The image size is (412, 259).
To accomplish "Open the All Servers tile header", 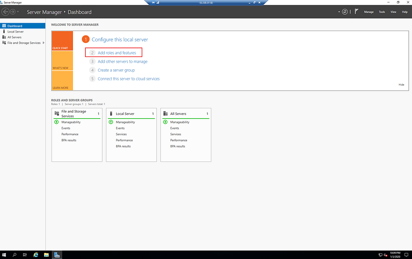I will [x=178, y=114].
